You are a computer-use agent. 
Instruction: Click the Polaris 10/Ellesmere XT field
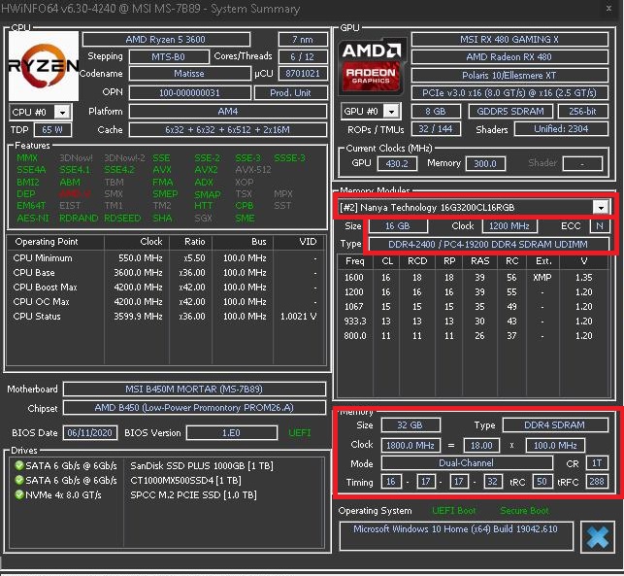509,75
